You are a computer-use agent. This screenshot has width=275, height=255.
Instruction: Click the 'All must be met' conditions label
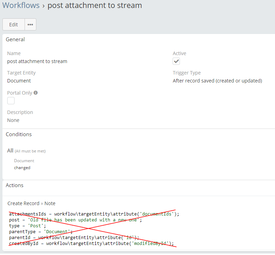click(x=30, y=151)
